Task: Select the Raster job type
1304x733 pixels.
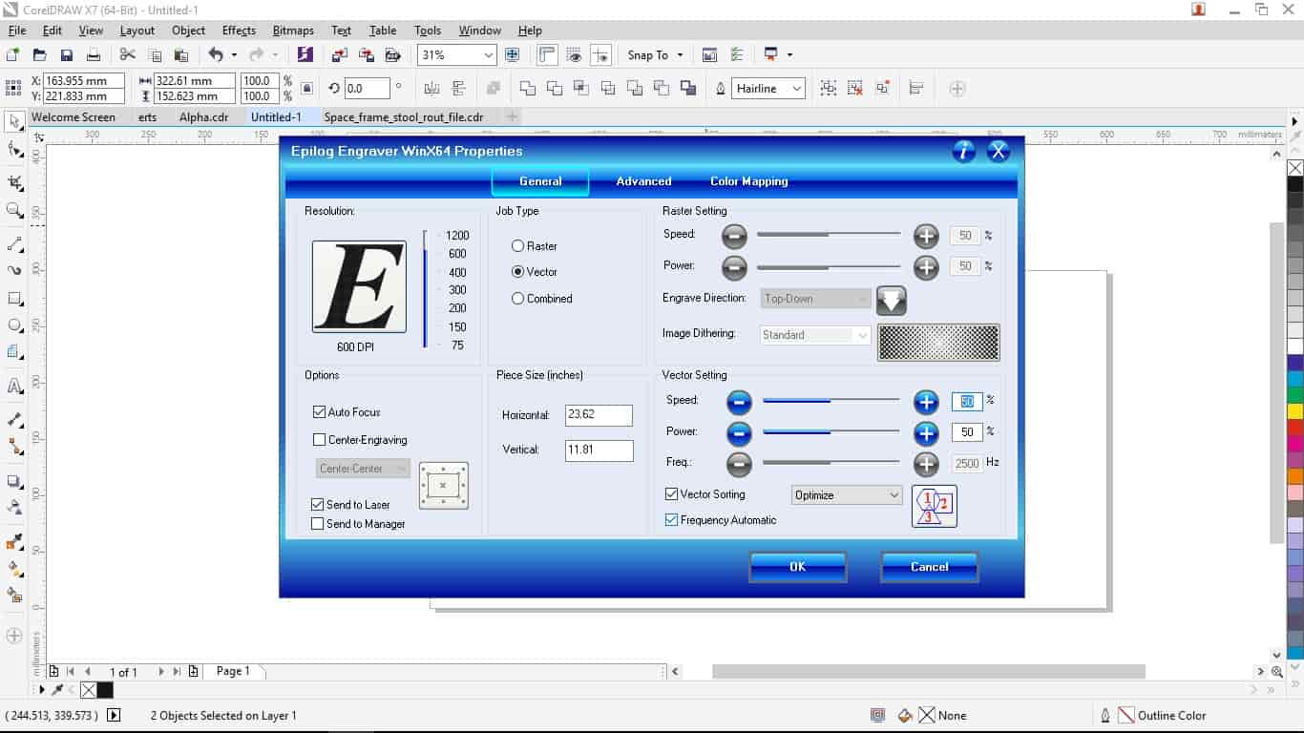Action: [535, 246]
